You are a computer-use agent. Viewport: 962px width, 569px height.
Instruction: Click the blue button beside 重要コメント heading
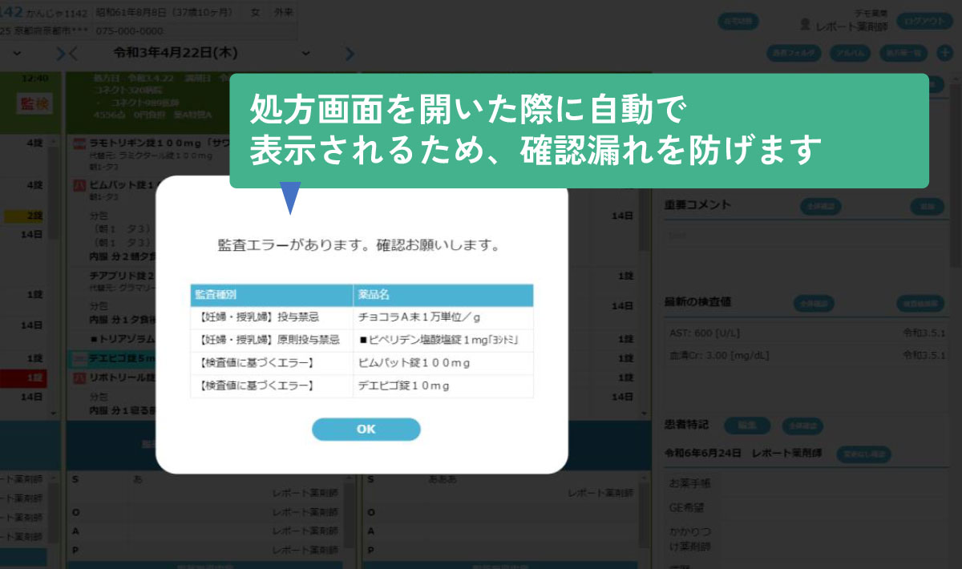(819, 206)
